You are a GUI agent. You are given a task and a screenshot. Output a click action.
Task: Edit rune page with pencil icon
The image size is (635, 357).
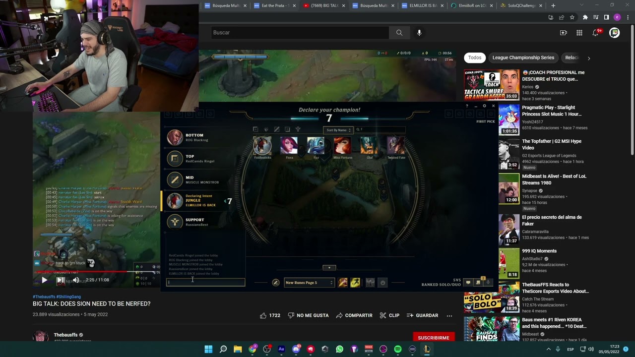(276, 283)
